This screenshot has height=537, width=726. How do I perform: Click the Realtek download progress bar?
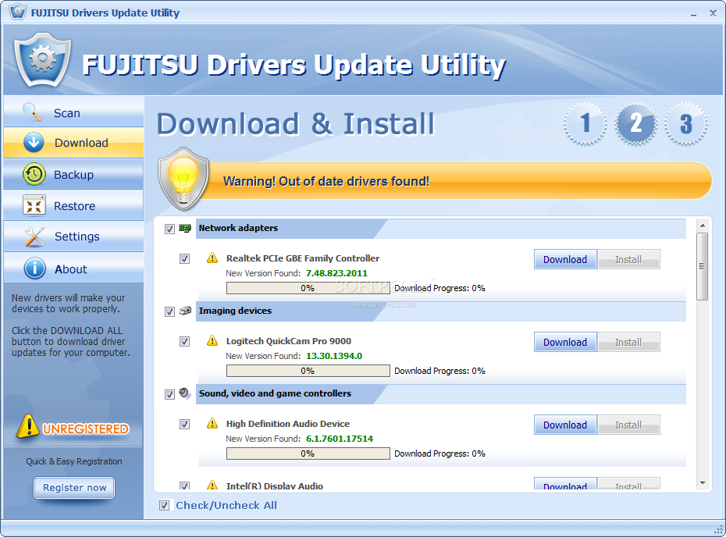coord(308,288)
